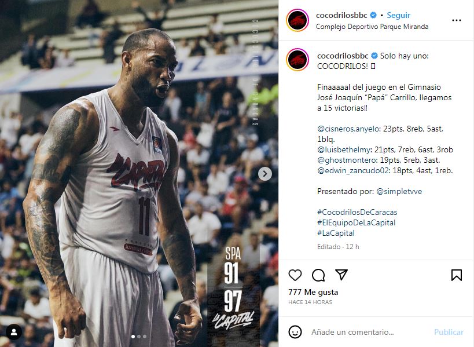The height and width of the screenshot is (347, 474).
Task: View who liked via 777 Me gusta
Action: (x=313, y=292)
